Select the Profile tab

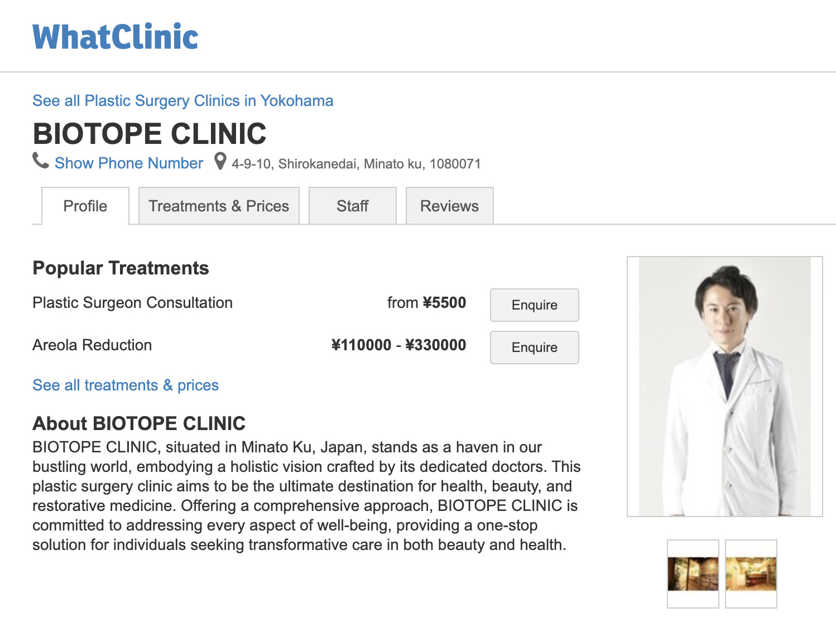point(85,206)
